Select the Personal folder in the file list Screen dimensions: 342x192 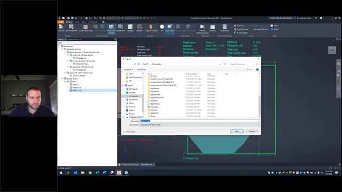point(154,110)
